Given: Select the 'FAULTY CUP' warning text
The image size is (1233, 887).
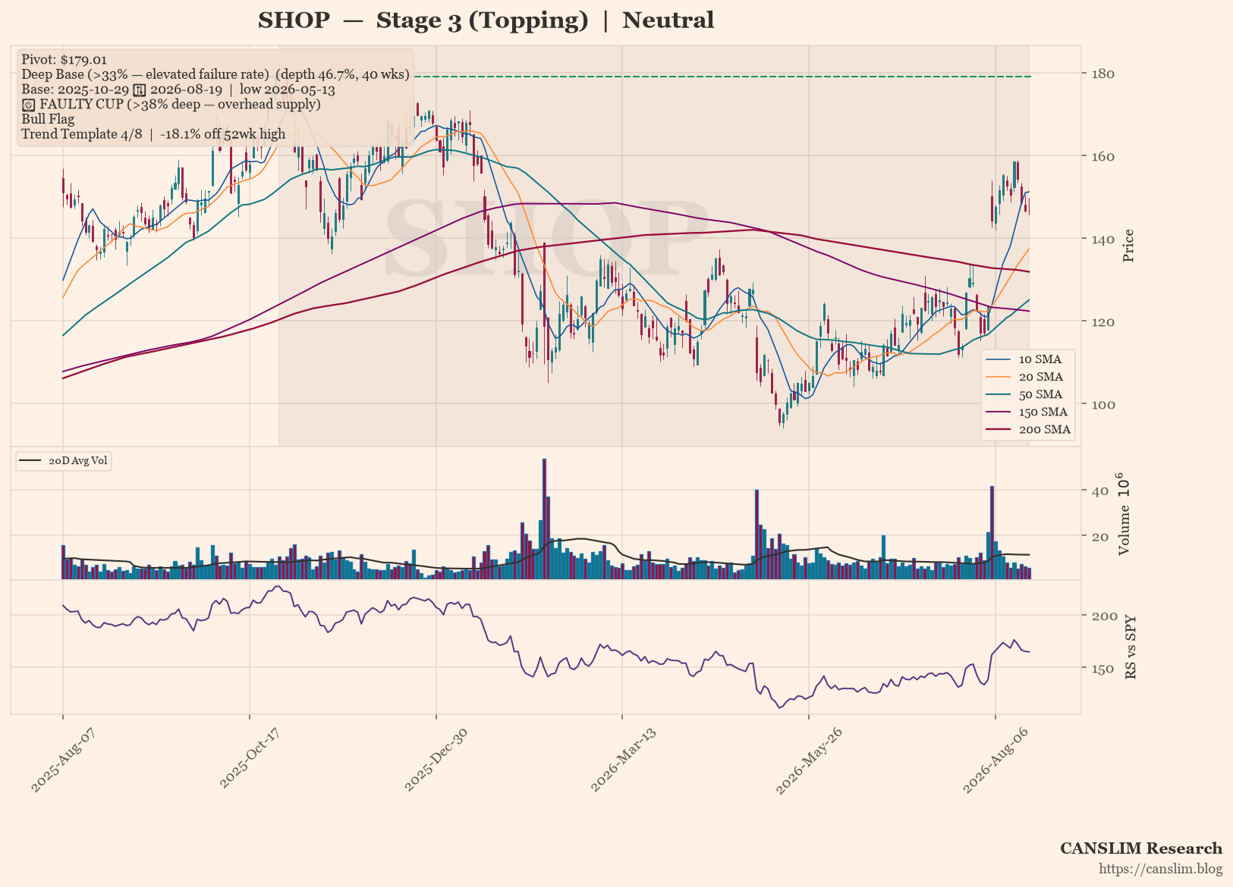Looking at the screenshot, I should (x=171, y=104).
